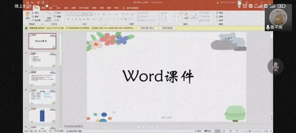Open the Design (设计) ribbon tab
The image size is (296, 133).
coord(58,8)
